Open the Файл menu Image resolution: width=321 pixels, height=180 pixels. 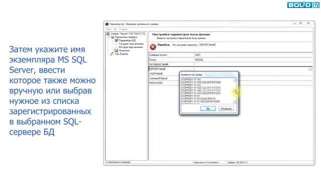[109, 29]
